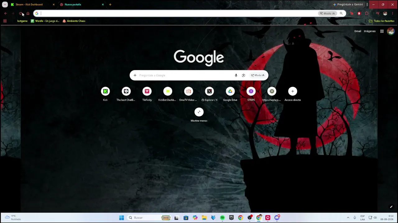Collapse shortcuts with Mostrar menos

click(199, 115)
